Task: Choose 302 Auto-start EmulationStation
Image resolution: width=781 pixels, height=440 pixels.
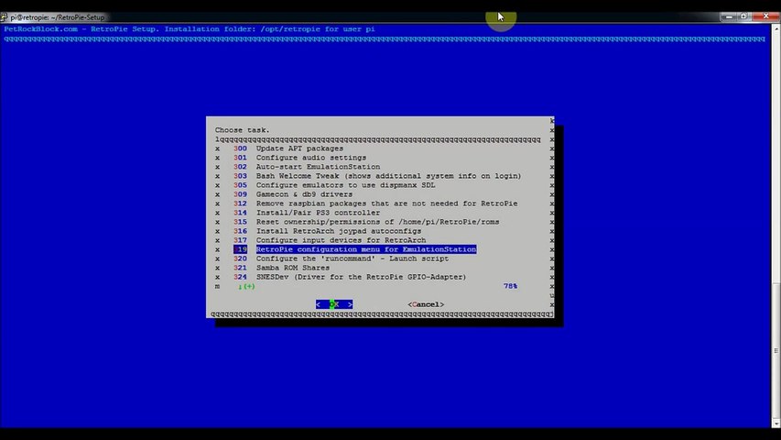Action: [x=307, y=167]
